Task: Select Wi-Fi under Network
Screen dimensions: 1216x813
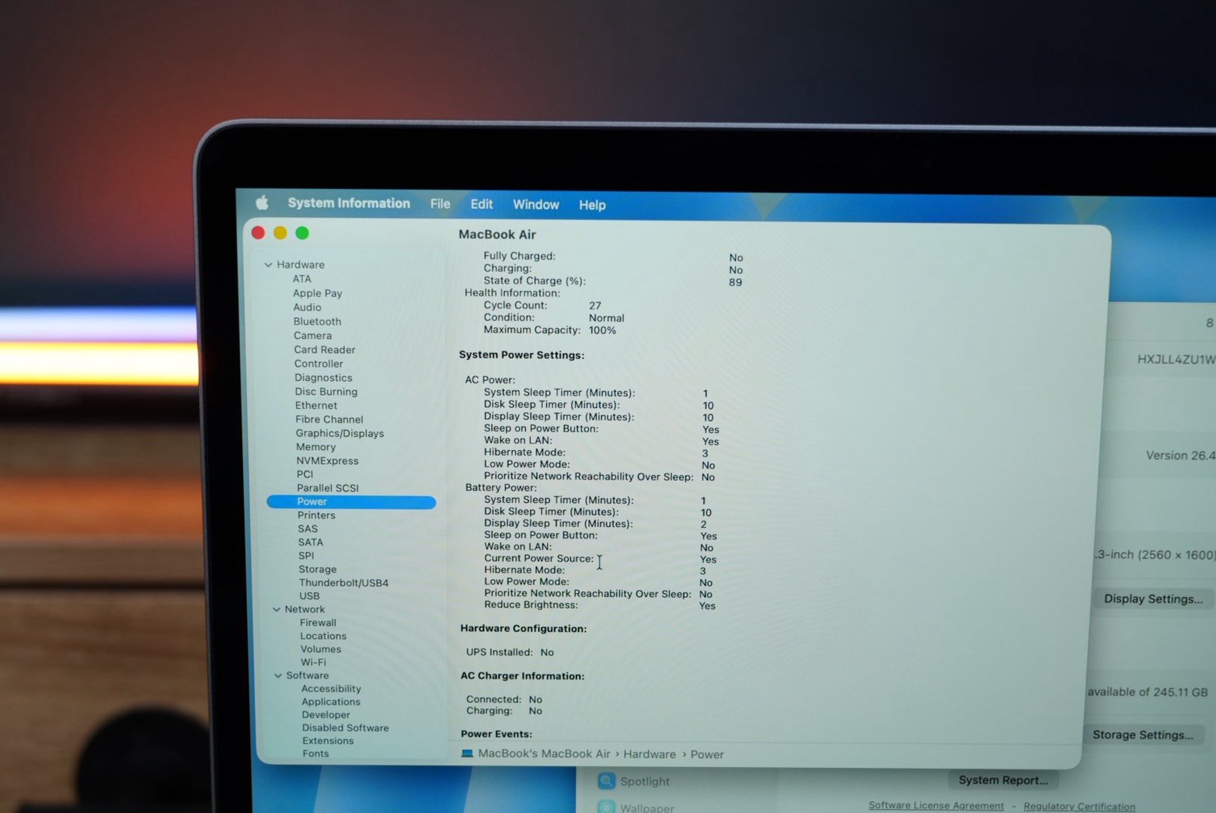Action: [x=313, y=662]
